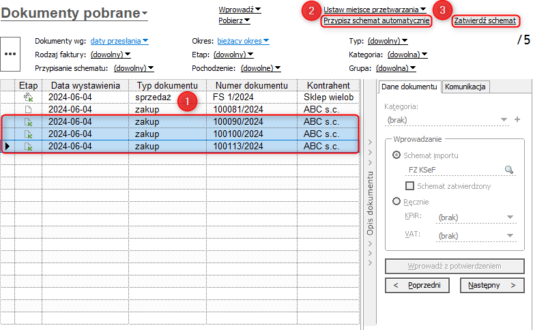
Task: Select the Ręcznie radio button
Action: pos(397,201)
